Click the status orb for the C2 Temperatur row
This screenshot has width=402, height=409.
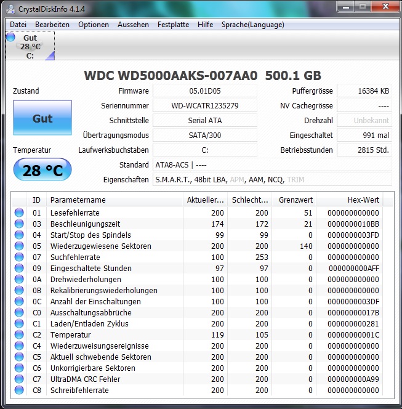tap(19, 334)
